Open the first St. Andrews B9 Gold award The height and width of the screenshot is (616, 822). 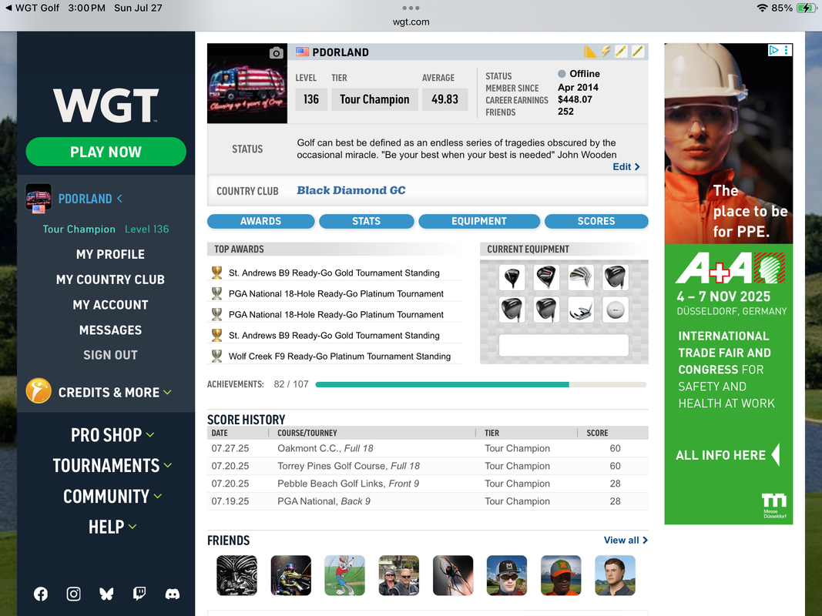pos(334,273)
